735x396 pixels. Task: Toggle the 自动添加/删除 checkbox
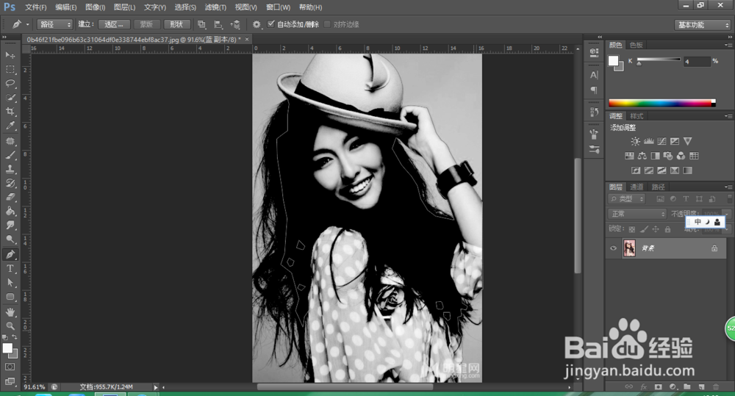(271, 24)
